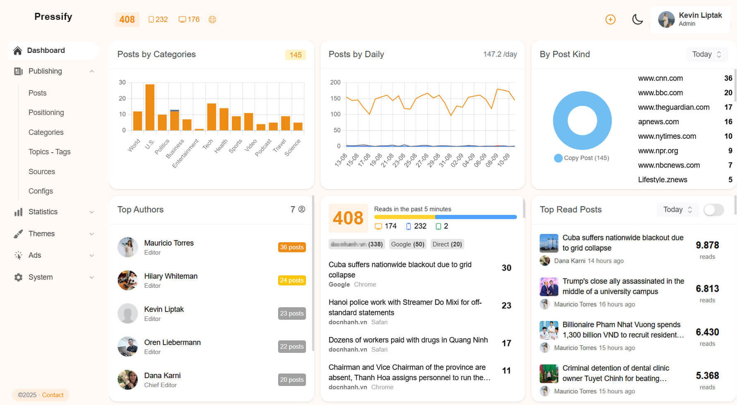Click the desktop reads icon showing 176

click(x=182, y=19)
